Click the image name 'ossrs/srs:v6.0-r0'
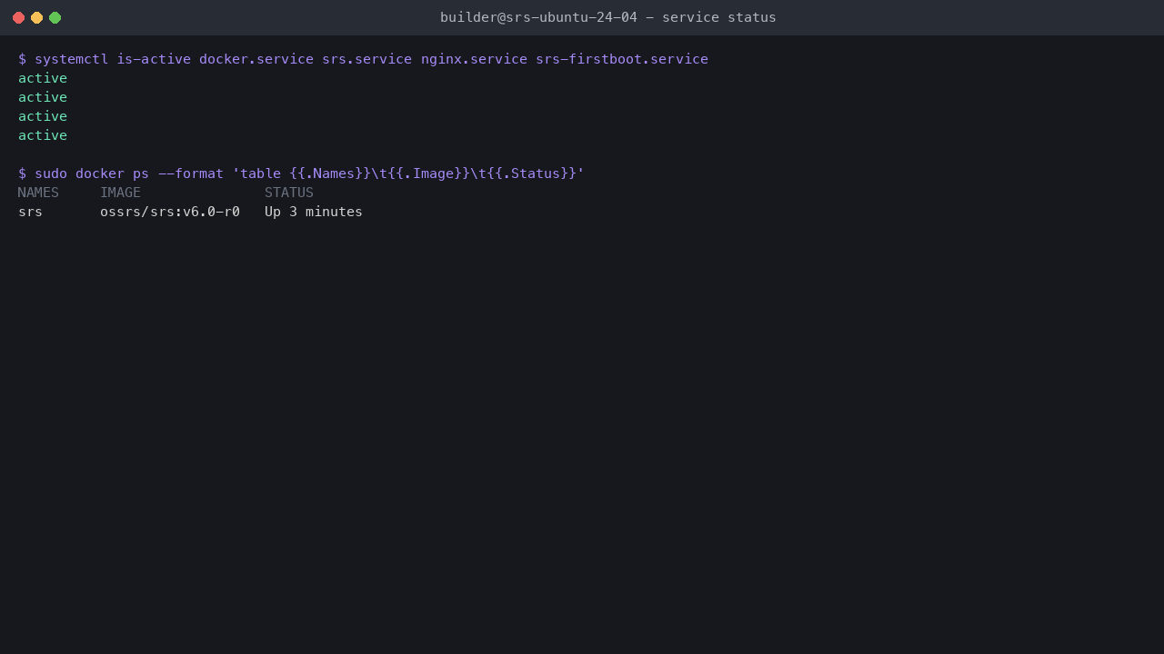Image resolution: width=1164 pixels, height=654 pixels. [x=170, y=212]
